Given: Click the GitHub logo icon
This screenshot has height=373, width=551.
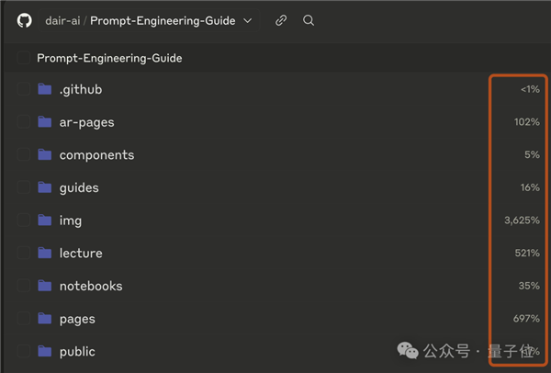Looking at the screenshot, I should click(25, 20).
